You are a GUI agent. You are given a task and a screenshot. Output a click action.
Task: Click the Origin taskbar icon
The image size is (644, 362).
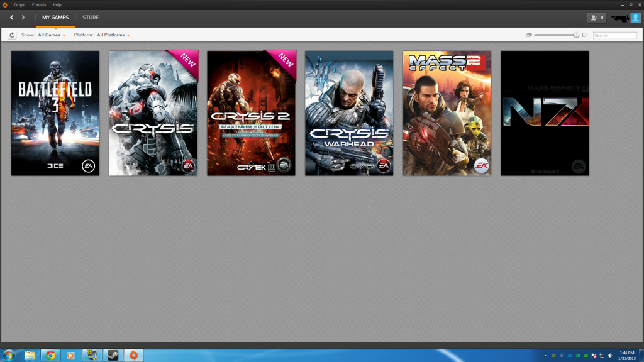(133, 356)
